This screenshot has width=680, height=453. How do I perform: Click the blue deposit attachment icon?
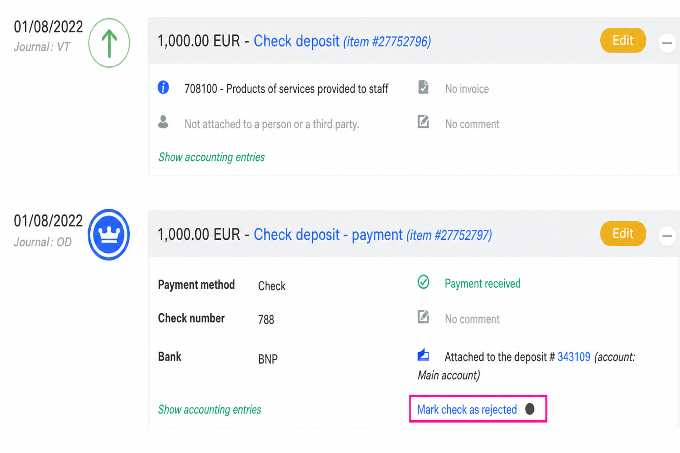pyautogui.click(x=424, y=355)
